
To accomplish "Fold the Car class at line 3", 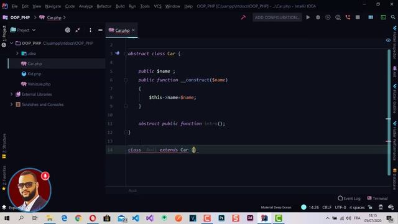I will [126, 54].
